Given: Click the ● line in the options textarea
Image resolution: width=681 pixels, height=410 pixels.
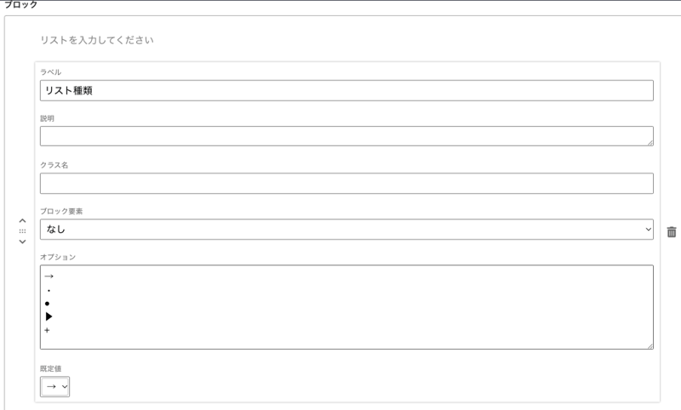Looking at the screenshot, I should [48, 304].
